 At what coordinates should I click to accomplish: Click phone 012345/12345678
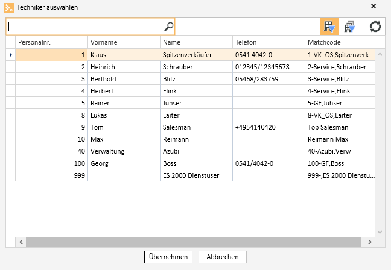click(x=269, y=67)
